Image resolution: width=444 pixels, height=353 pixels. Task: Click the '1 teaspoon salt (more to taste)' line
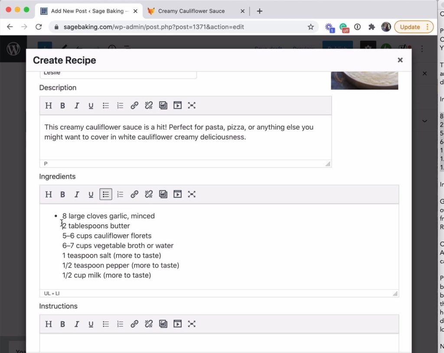click(111, 255)
